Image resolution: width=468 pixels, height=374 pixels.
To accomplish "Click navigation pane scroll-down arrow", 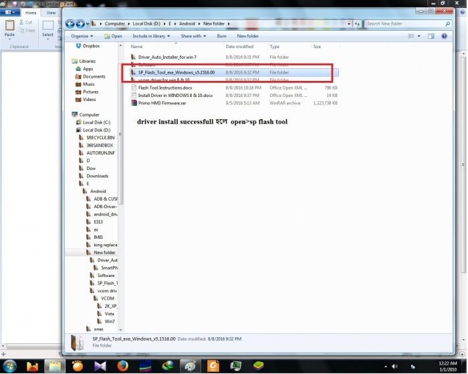I will click(120, 330).
